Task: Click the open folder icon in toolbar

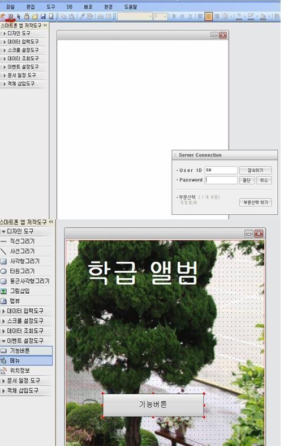Action: point(35,16)
